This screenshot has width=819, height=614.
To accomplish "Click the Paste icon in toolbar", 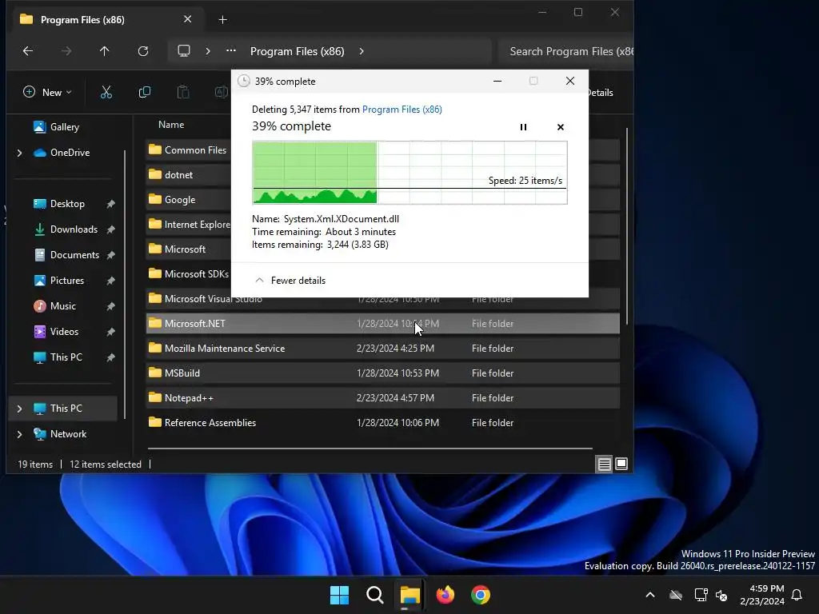I will (183, 93).
